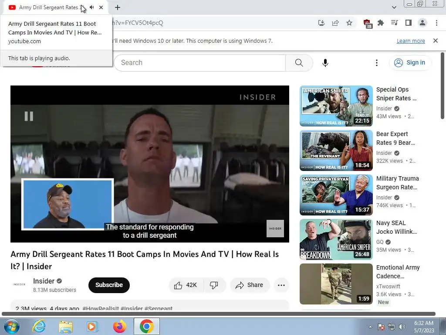Viewport: 446px width, 335px height.
Task: Click the magnifier search button
Action: pyautogui.click(x=299, y=63)
